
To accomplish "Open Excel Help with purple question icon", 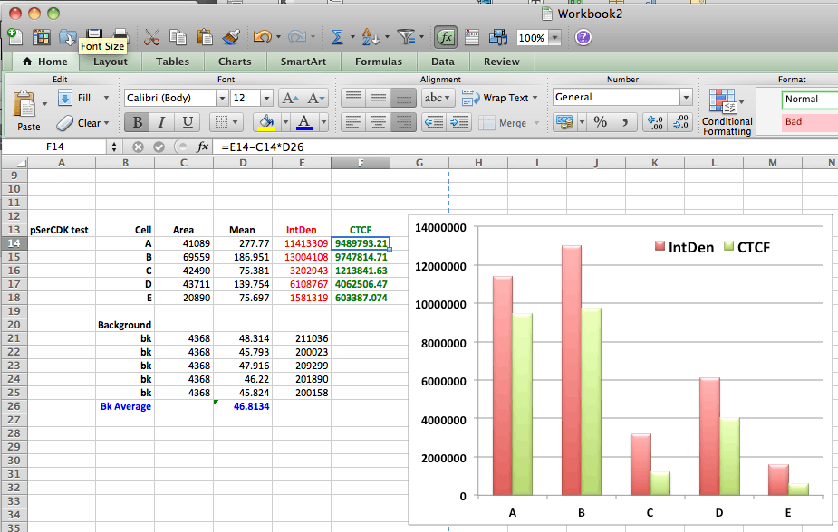I will point(583,37).
